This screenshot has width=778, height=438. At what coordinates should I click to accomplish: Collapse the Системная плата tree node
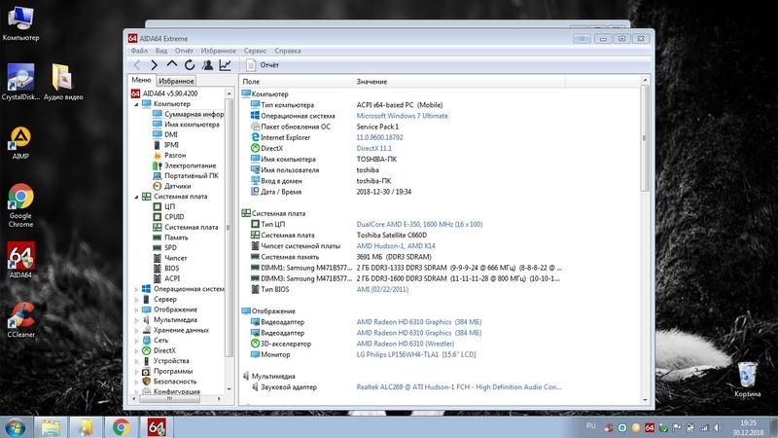136,196
